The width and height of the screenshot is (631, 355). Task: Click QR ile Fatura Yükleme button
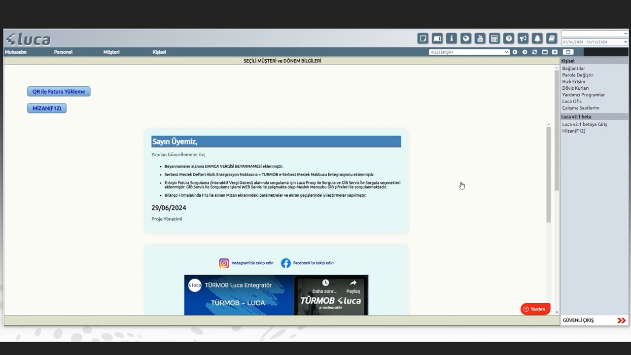click(59, 92)
